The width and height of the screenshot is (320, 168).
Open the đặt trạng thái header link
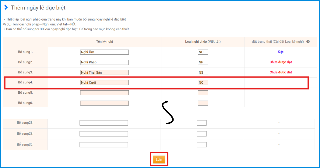(x=278, y=42)
